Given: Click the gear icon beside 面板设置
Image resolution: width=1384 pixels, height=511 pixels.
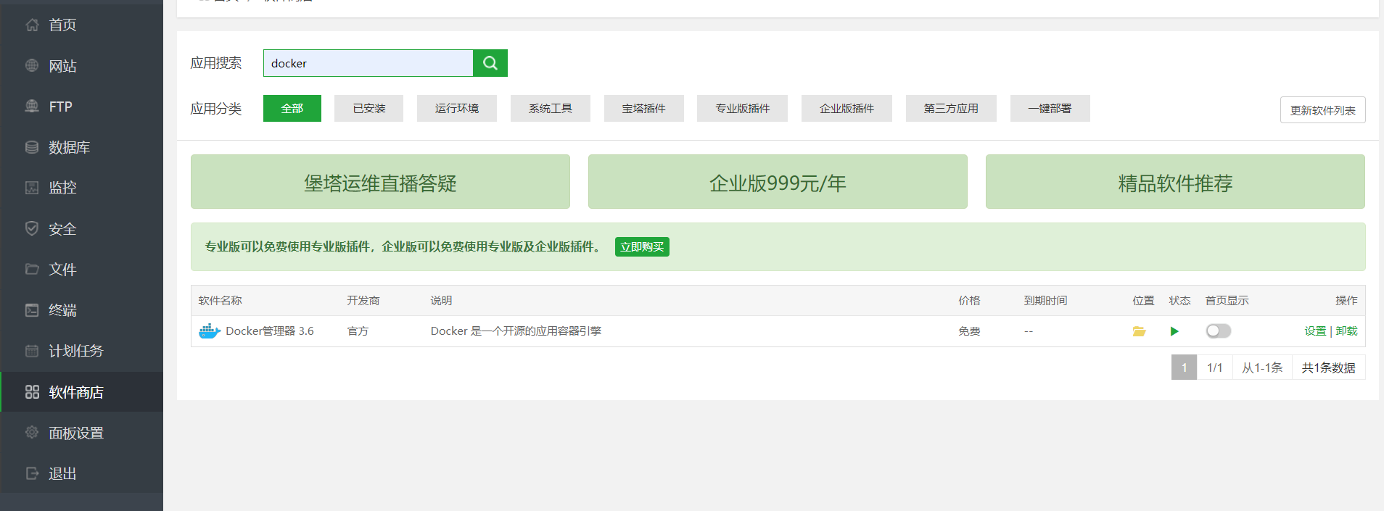Looking at the screenshot, I should coord(32,433).
